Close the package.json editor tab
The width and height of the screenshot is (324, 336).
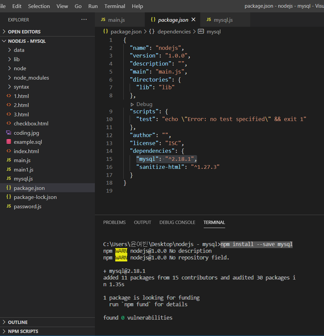193,19
